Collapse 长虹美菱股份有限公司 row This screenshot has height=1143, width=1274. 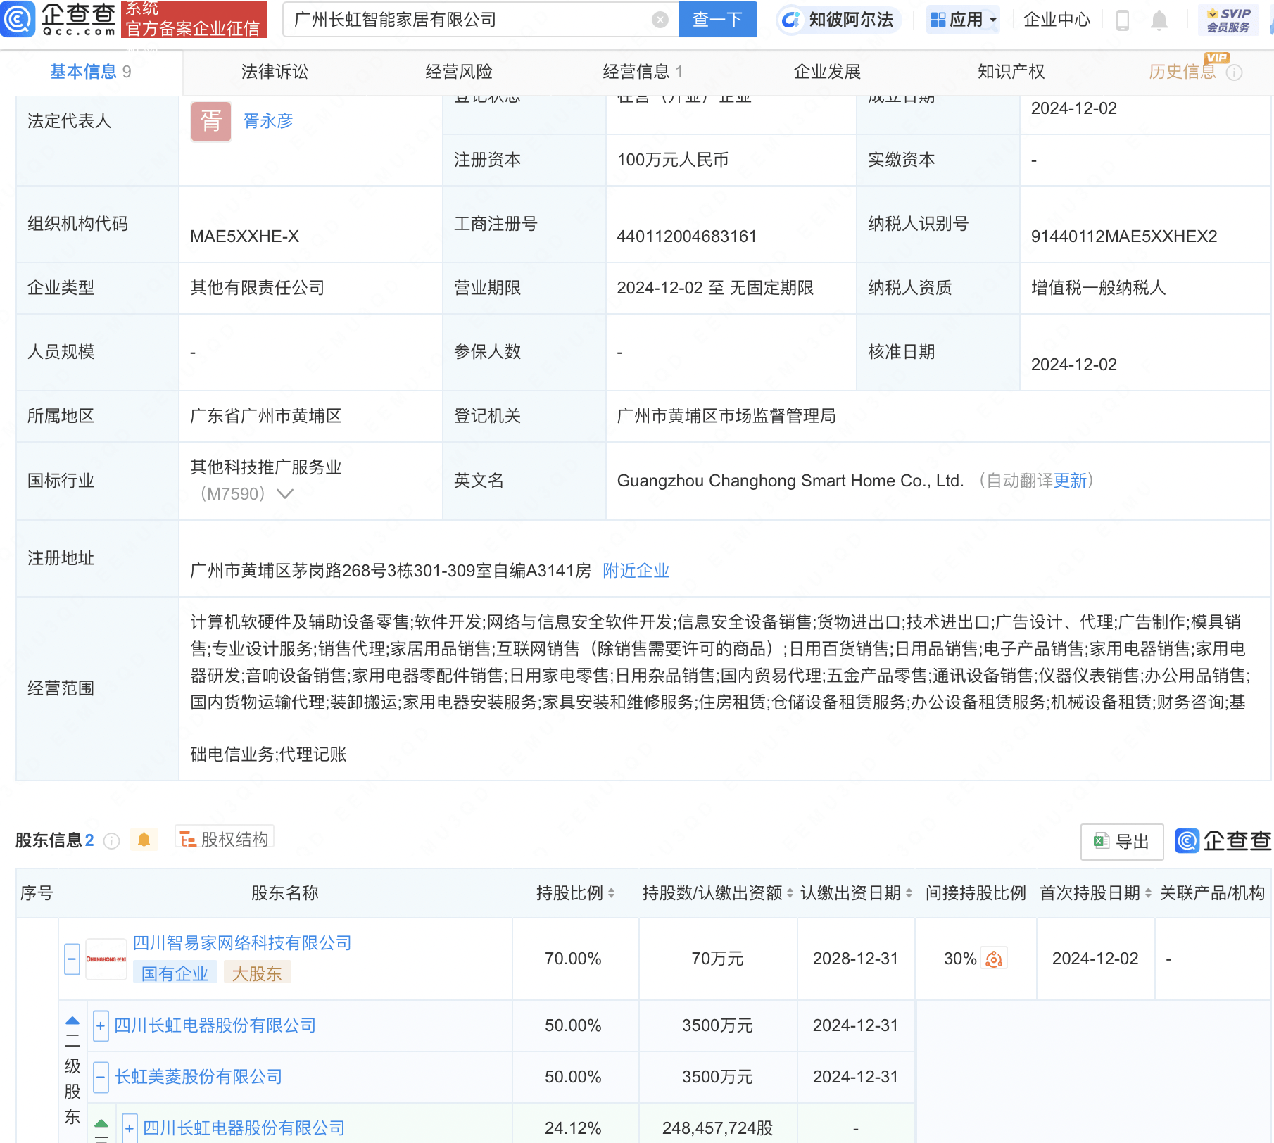[x=101, y=1078]
